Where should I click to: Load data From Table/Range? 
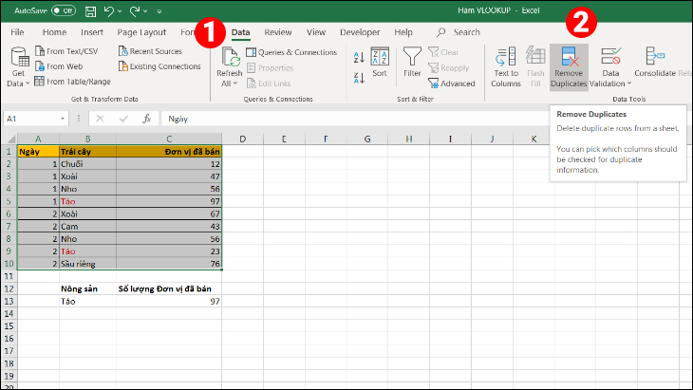coord(72,82)
